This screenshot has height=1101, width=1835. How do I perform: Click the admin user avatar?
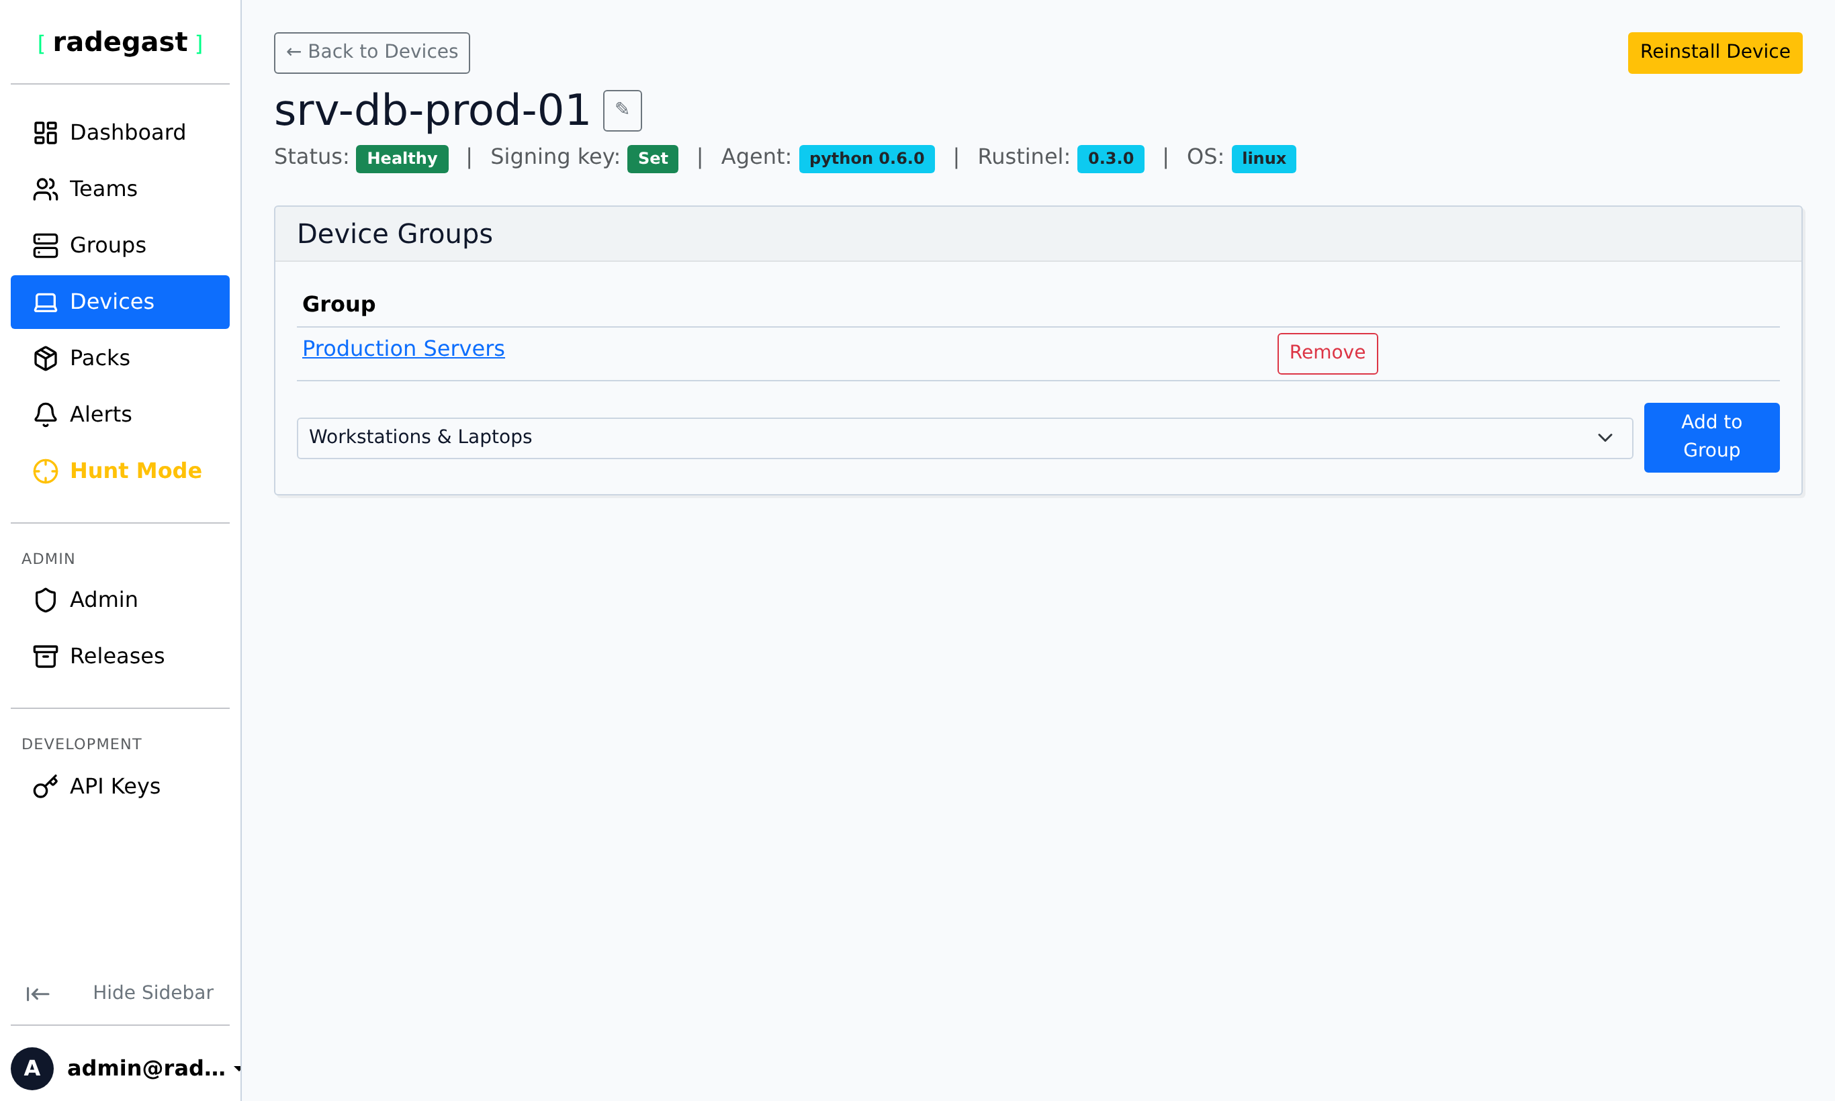(x=32, y=1068)
